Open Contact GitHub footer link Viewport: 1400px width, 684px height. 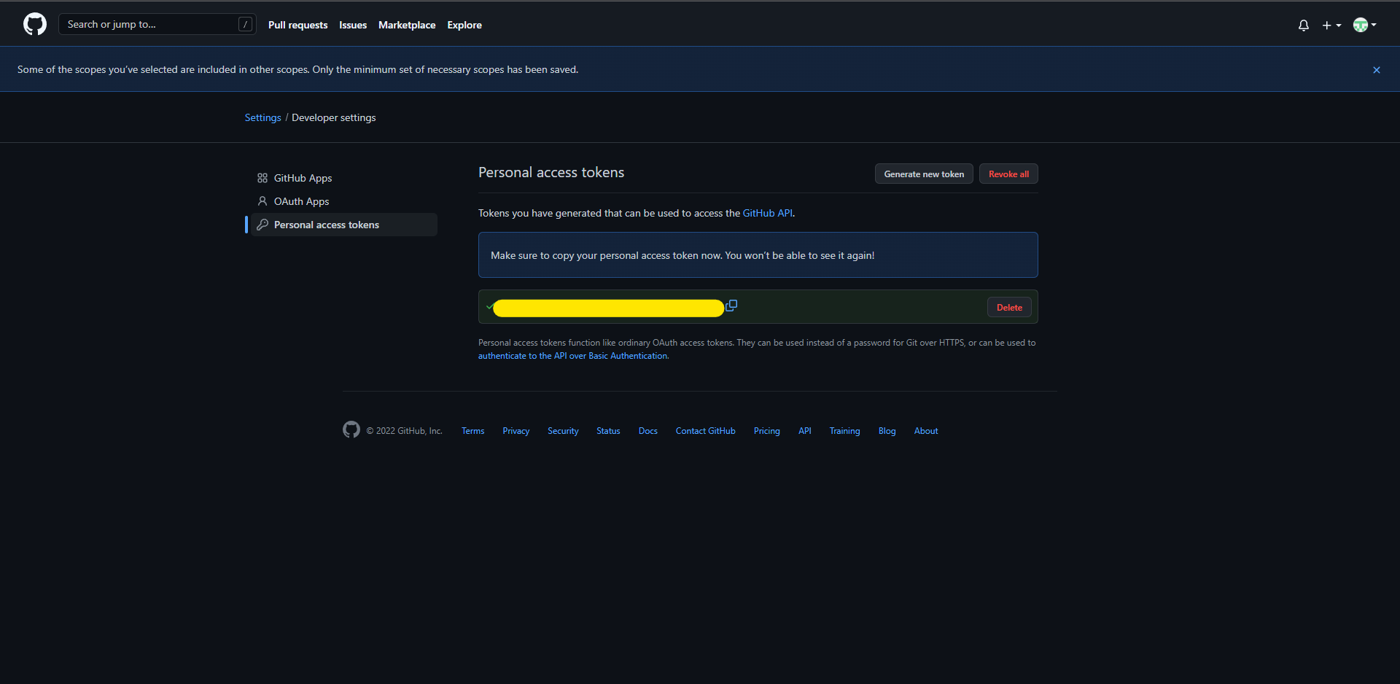[x=705, y=431]
